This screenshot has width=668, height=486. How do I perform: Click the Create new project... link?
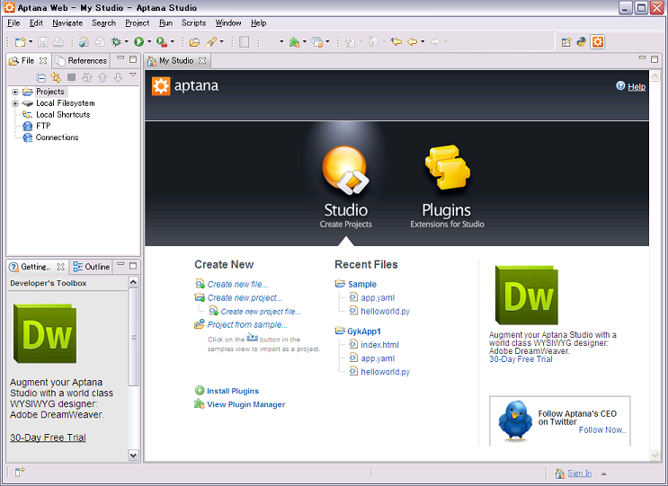pos(245,298)
